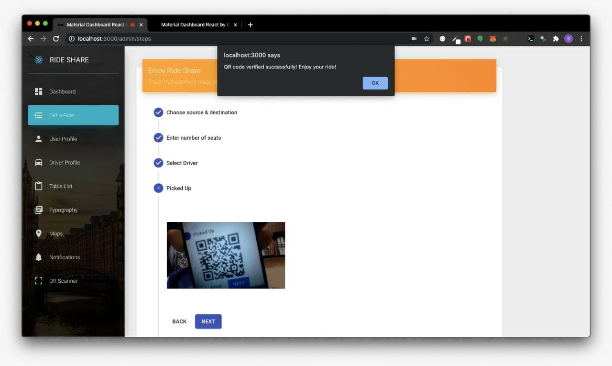
Task: Close the second browser tab
Action: pyautogui.click(x=235, y=25)
